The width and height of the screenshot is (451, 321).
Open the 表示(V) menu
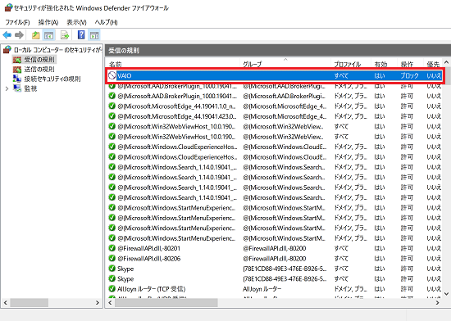point(76,22)
